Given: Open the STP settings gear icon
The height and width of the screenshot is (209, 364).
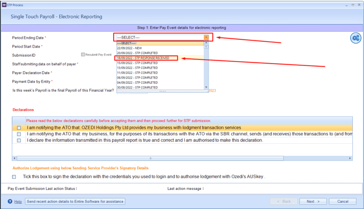Looking at the screenshot, I should point(356,38).
